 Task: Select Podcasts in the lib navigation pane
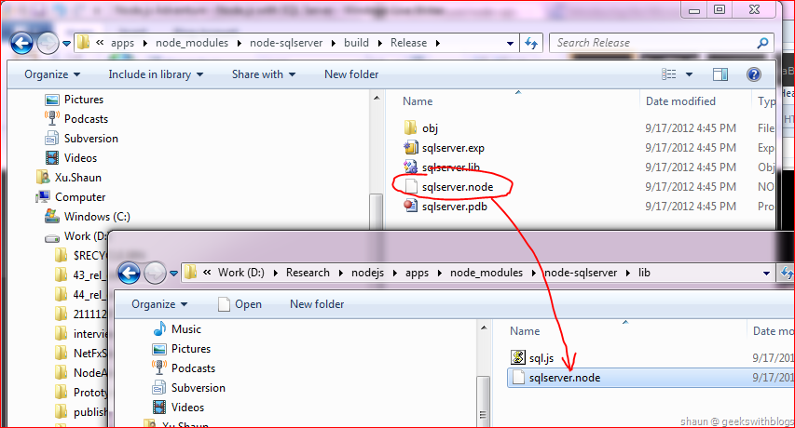[x=184, y=368]
